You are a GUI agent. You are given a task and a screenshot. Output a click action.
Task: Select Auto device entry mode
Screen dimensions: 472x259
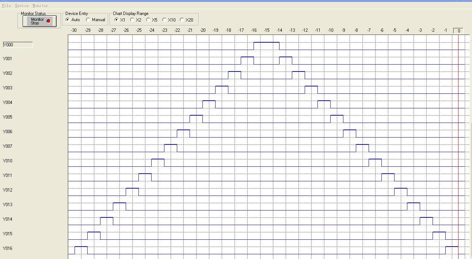coord(68,20)
